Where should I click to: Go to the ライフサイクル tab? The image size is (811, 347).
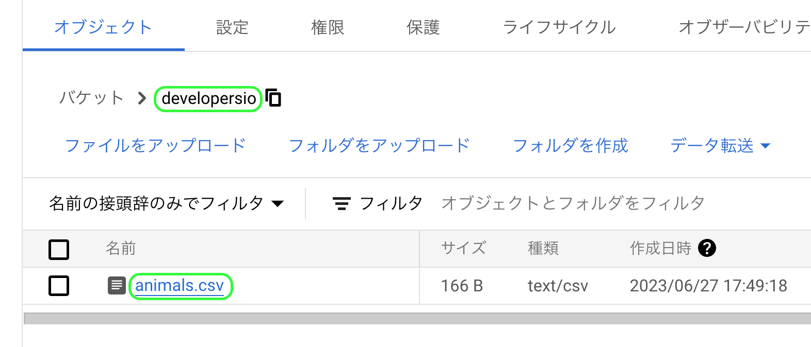tap(559, 27)
